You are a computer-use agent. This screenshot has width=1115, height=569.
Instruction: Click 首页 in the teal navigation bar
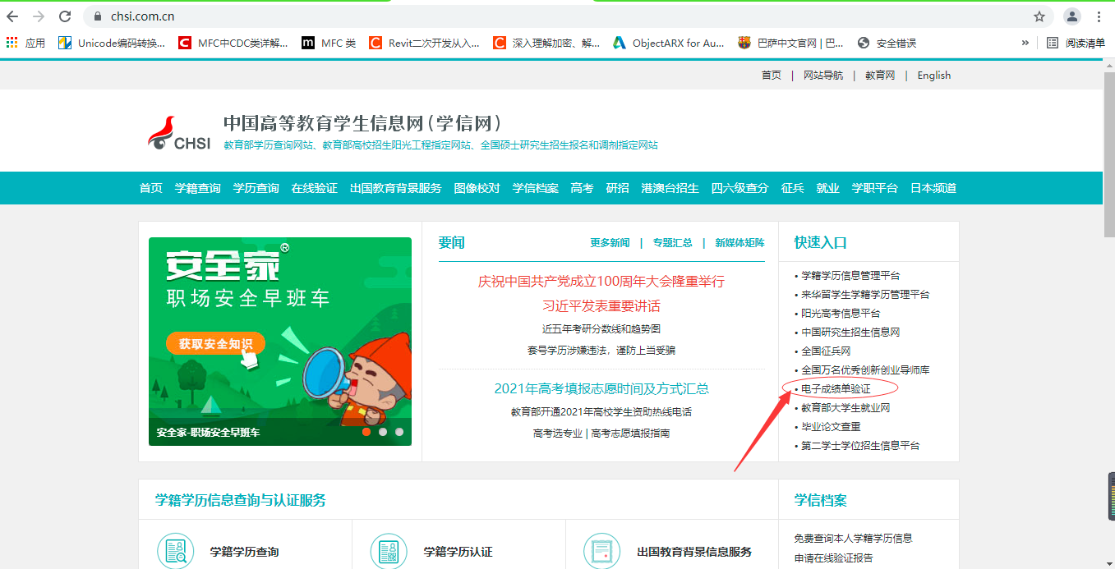[x=151, y=188]
